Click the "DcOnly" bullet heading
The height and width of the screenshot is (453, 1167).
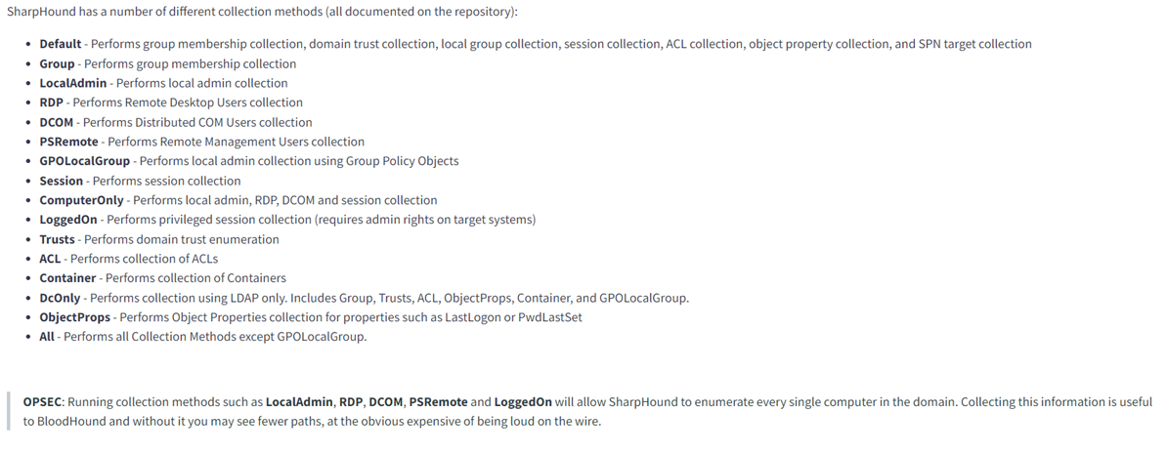[x=60, y=298]
